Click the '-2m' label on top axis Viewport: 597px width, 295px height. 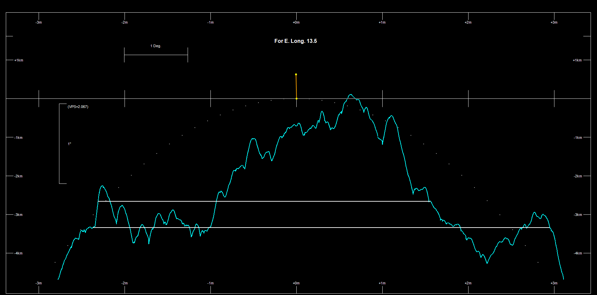pos(124,22)
